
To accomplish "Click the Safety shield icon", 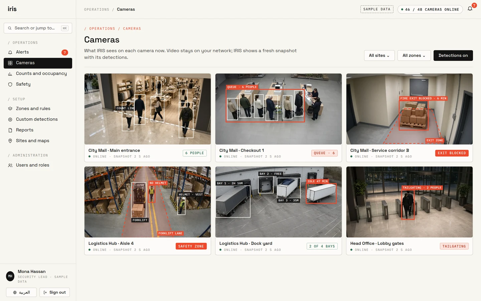I will tap(10, 84).
